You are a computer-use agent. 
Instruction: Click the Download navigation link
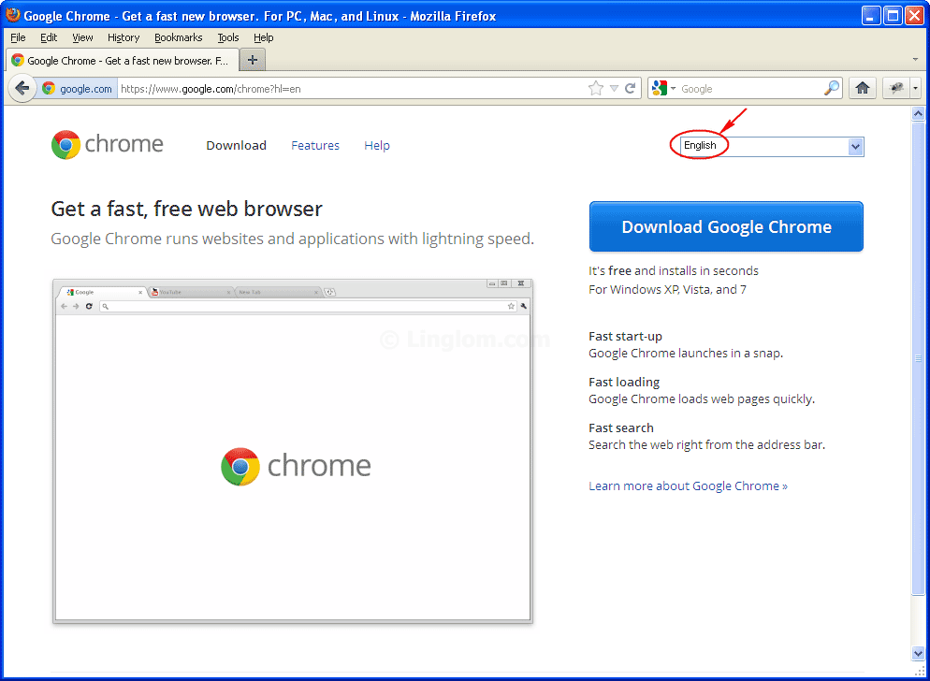[236, 145]
